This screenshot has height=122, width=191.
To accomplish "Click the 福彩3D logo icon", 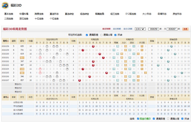I will [x=5, y=6].
